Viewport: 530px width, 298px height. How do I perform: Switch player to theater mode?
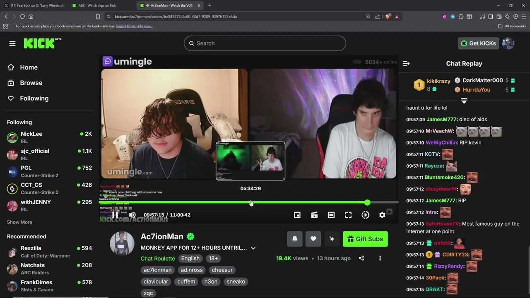pos(331,215)
